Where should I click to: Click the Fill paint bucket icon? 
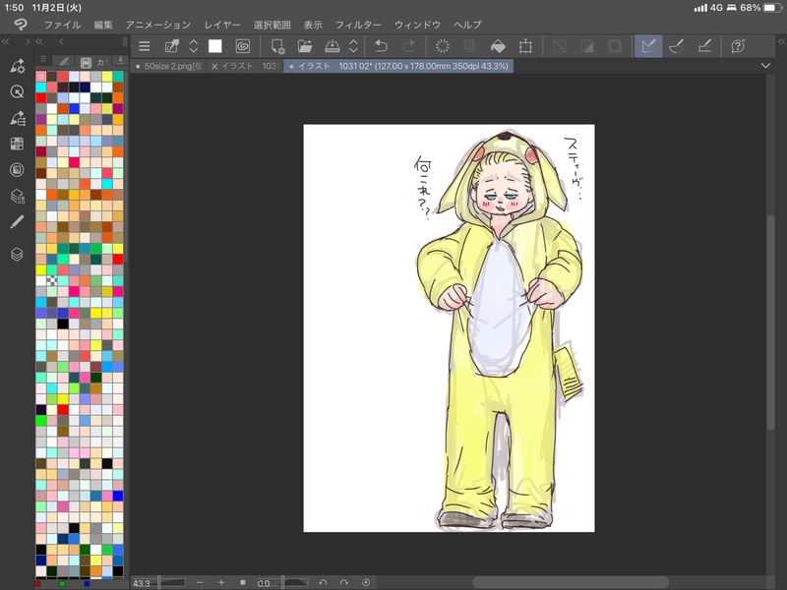498,46
